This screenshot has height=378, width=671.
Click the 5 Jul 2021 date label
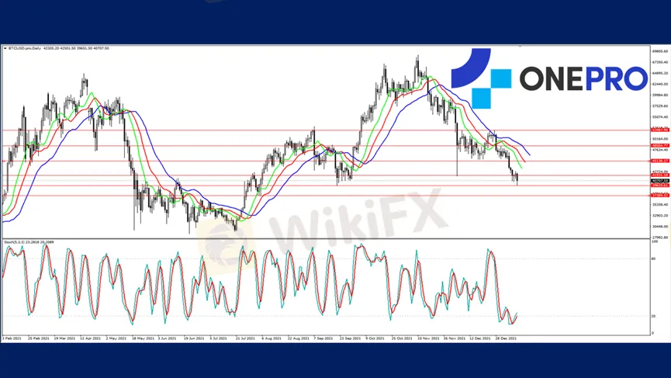tap(218, 338)
